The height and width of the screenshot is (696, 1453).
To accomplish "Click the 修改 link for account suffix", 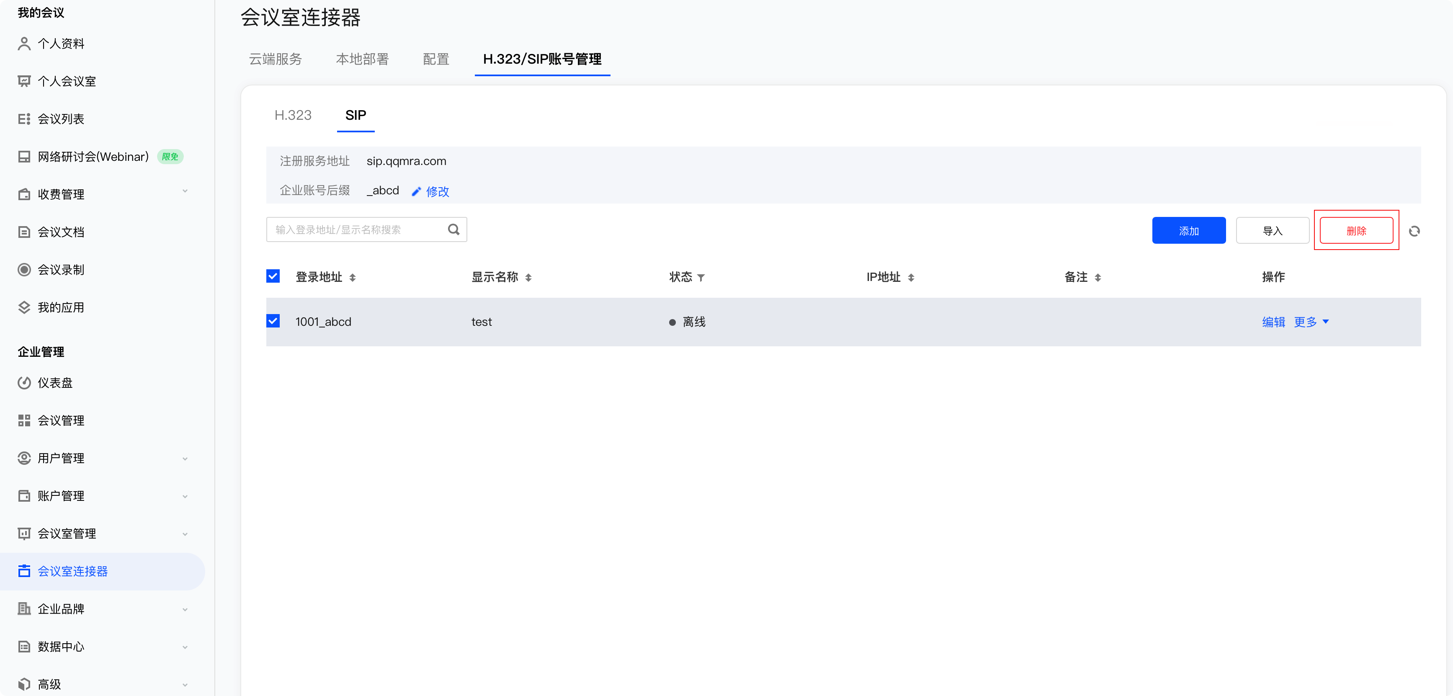I will coord(437,192).
